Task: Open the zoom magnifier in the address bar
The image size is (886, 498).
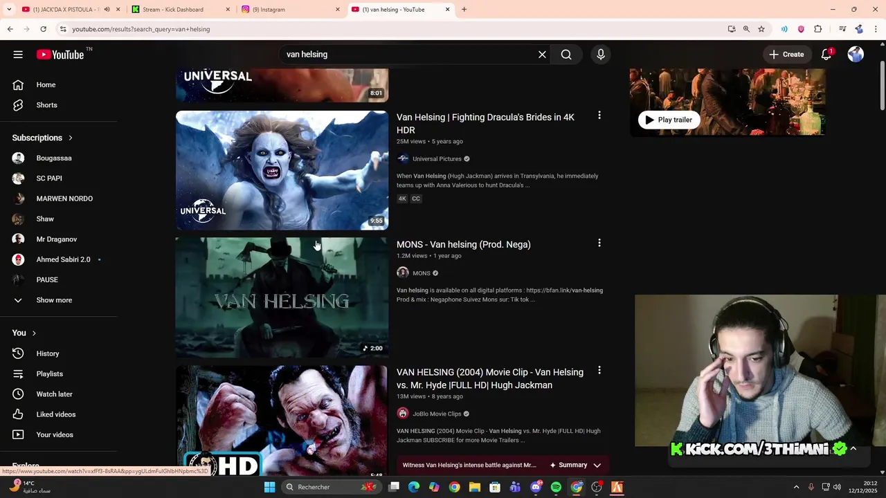Action: coord(746,29)
